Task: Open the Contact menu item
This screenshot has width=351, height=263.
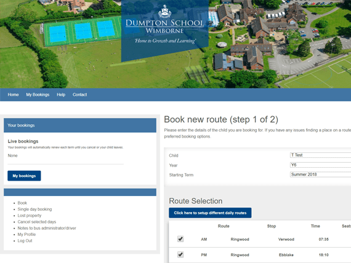Action: click(x=79, y=95)
